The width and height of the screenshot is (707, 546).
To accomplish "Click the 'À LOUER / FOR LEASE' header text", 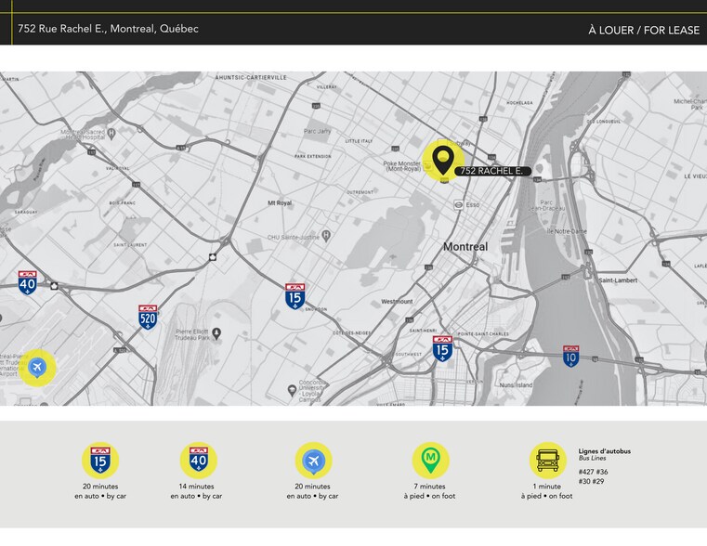I will pyautogui.click(x=643, y=30).
